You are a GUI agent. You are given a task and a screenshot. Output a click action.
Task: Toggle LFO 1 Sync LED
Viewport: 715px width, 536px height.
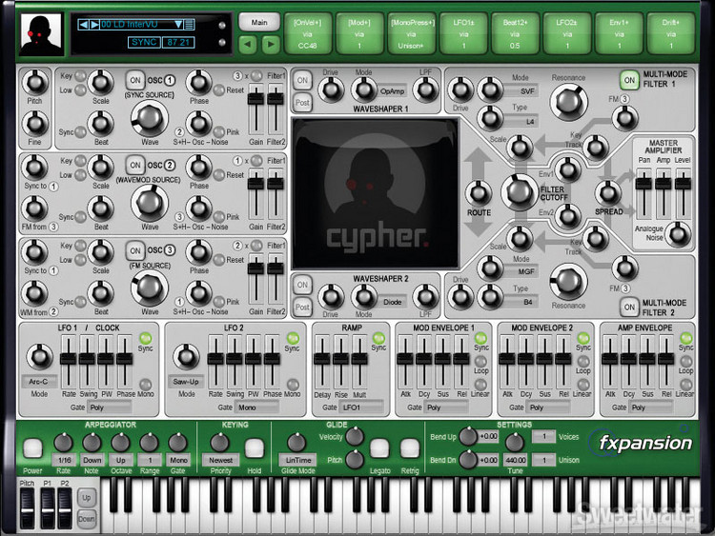[x=146, y=338]
